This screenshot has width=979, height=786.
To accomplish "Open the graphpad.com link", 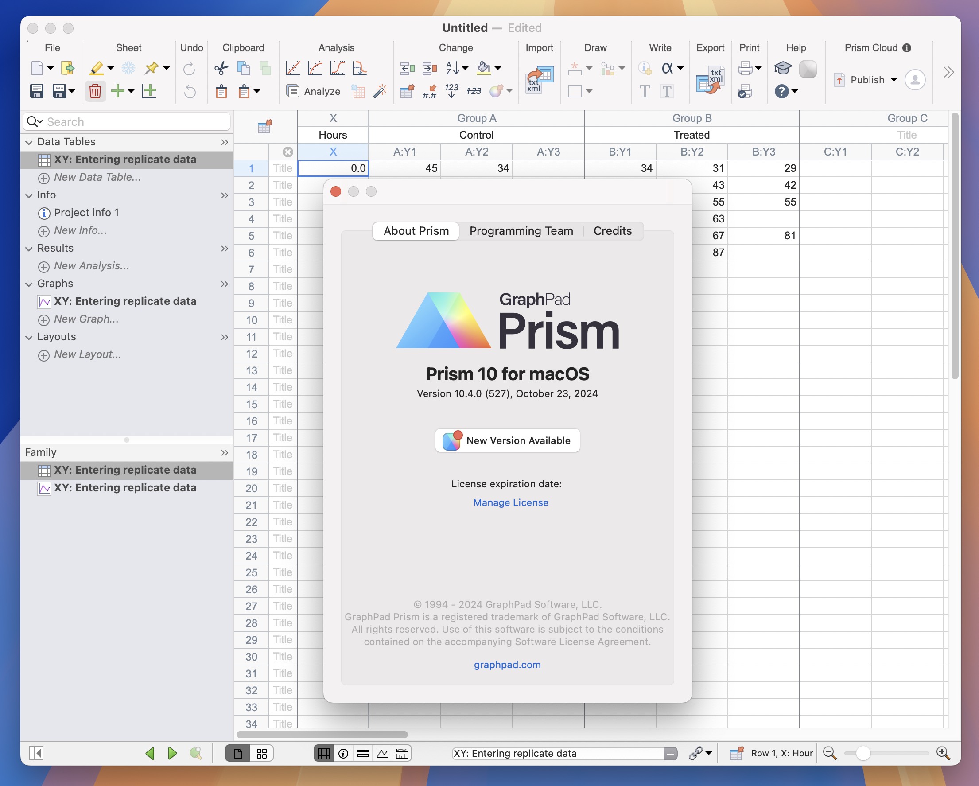I will (507, 664).
